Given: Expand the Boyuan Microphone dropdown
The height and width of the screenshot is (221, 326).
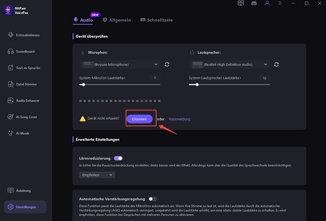Looking at the screenshot, I should (x=120, y=65).
